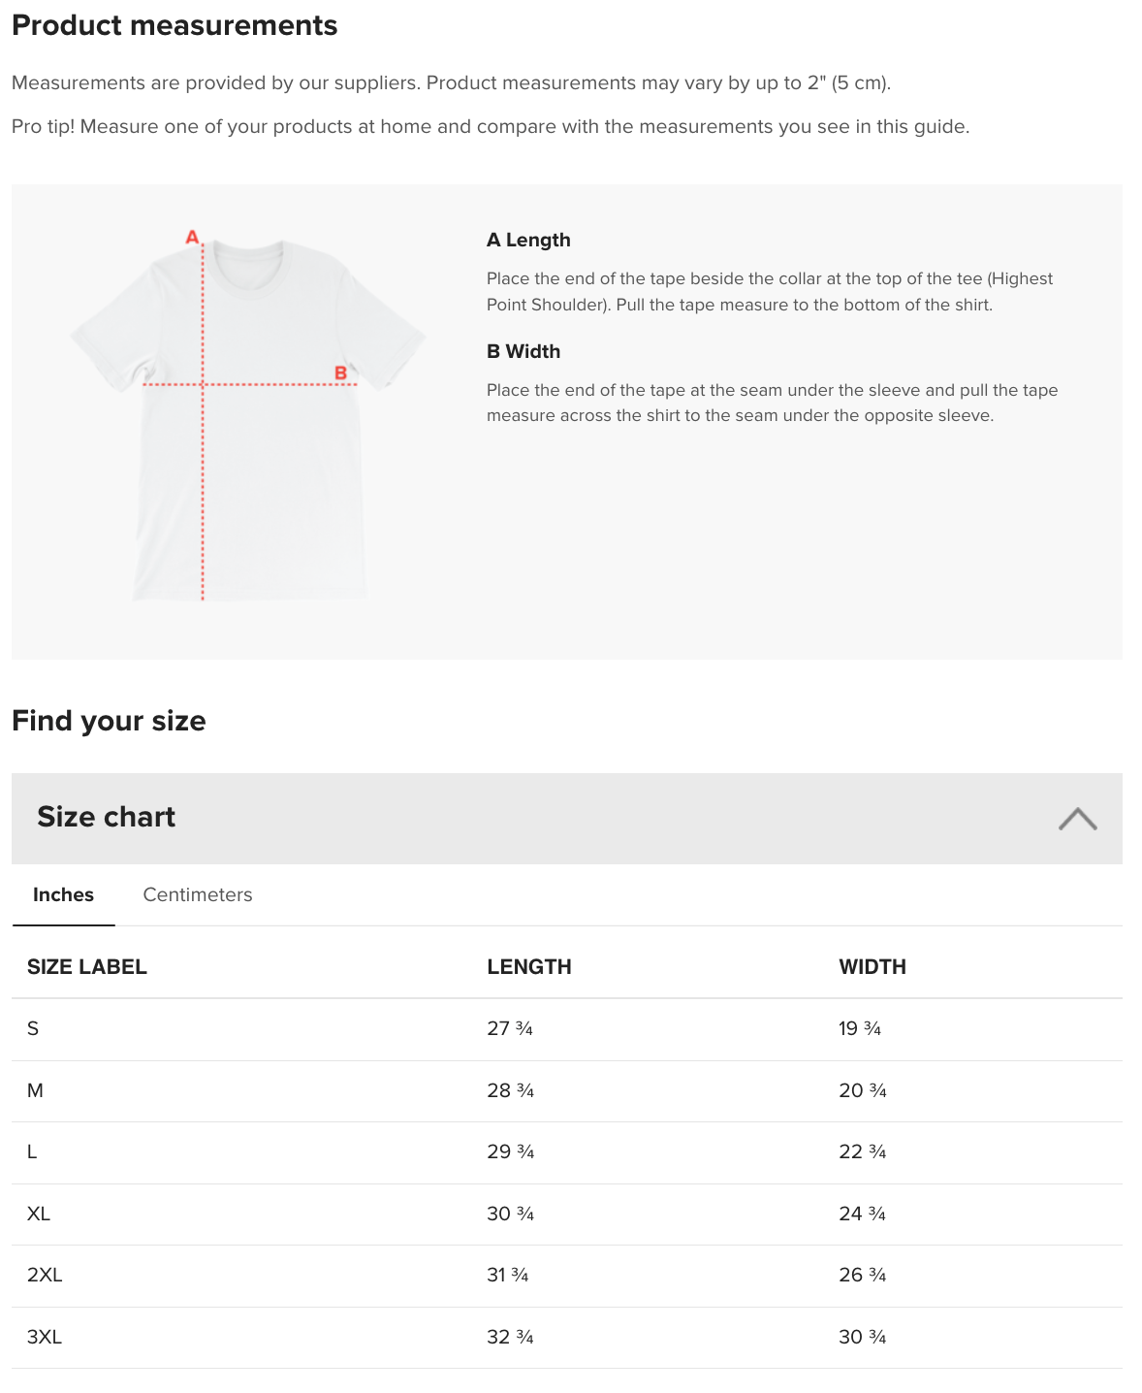The image size is (1142, 1393).
Task: Select the XL size row label
Action: 39,1214
